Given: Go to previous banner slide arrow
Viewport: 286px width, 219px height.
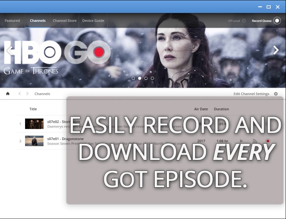Looking at the screenshot, I should click(9, 50).
